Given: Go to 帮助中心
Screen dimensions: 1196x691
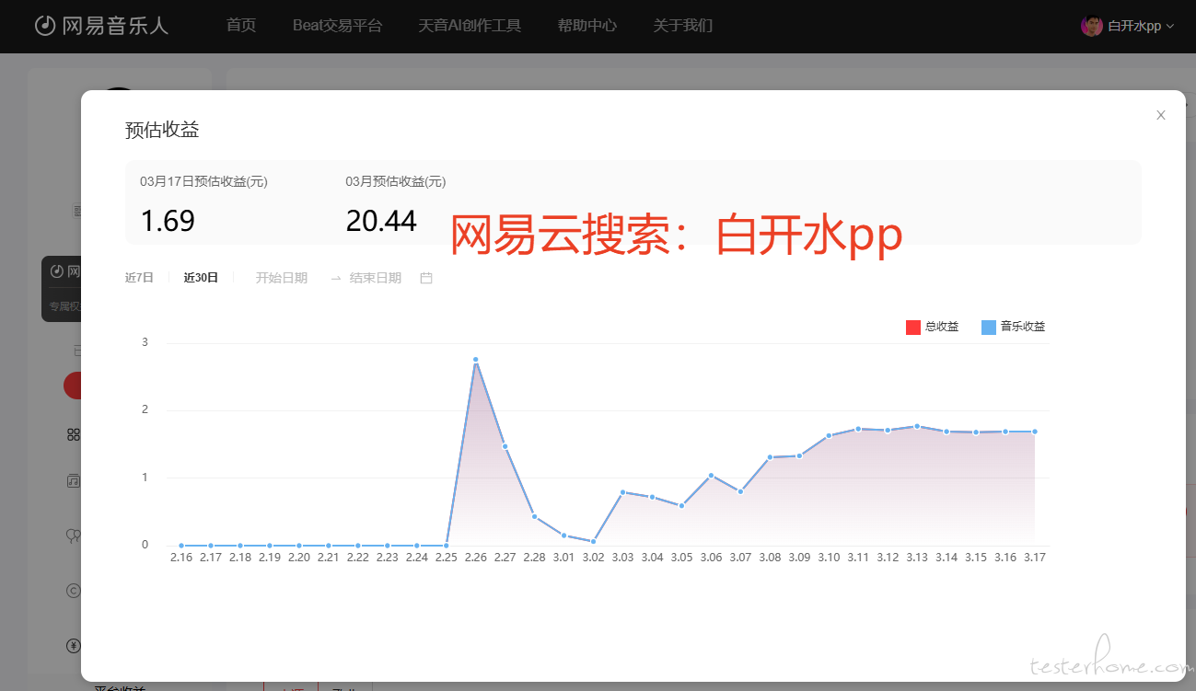Looking at the screenshot, I should [586, 26].
